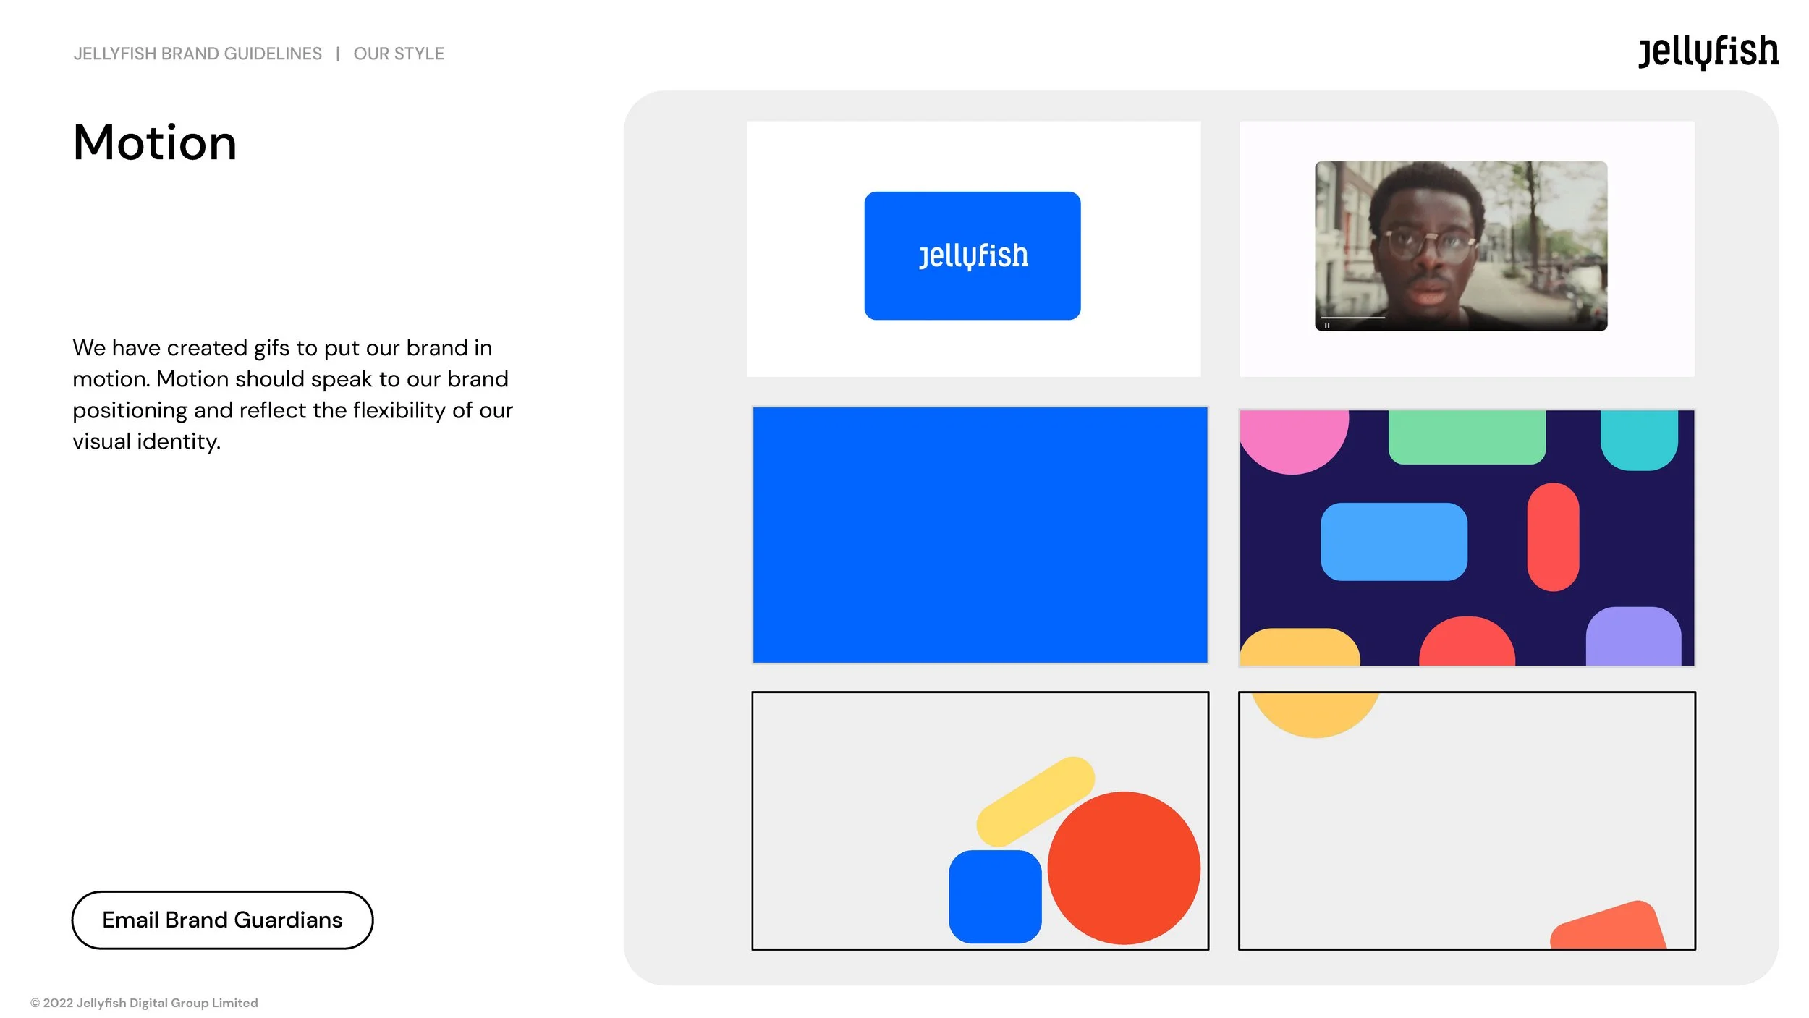Open the gif with red circle and blue square
This screenshot has width=1809, height=1018.
point(980,820)
